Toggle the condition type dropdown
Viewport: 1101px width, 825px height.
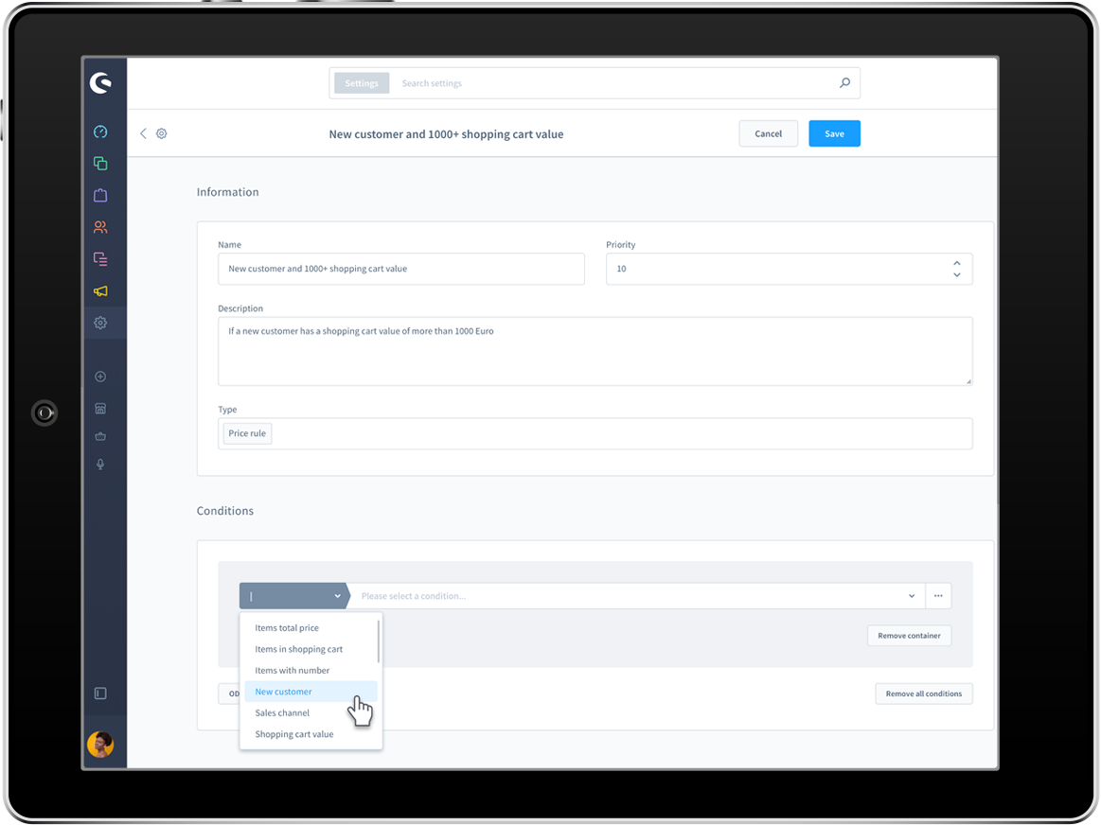click(293, 596)
